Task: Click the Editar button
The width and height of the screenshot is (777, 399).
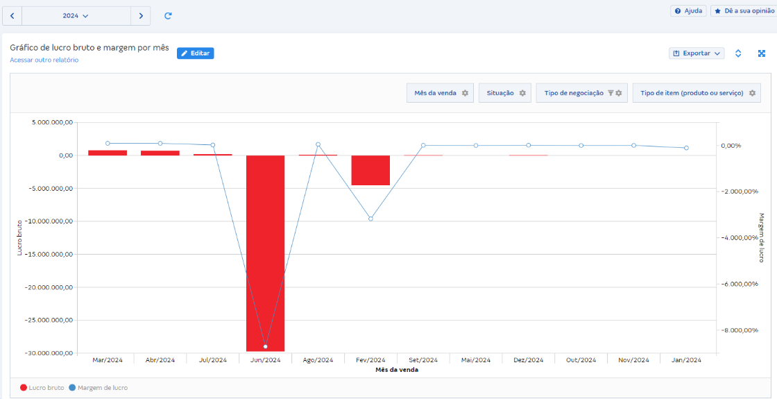Action: click(x=195, y=53)
